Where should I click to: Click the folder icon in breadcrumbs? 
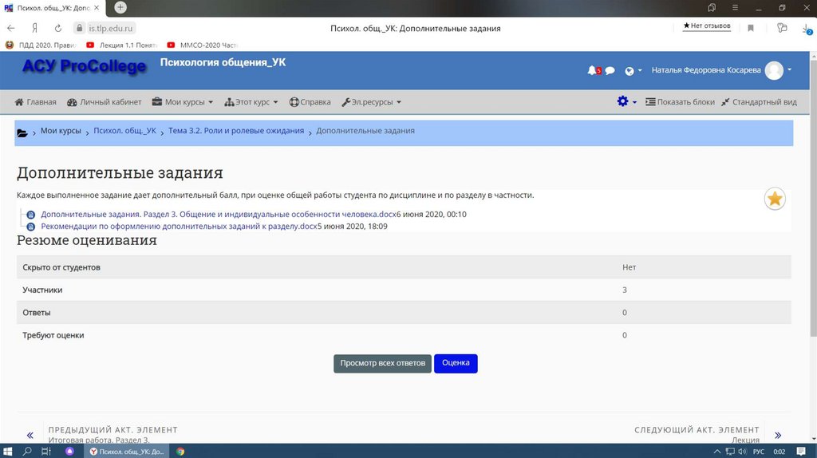point(22,132)
